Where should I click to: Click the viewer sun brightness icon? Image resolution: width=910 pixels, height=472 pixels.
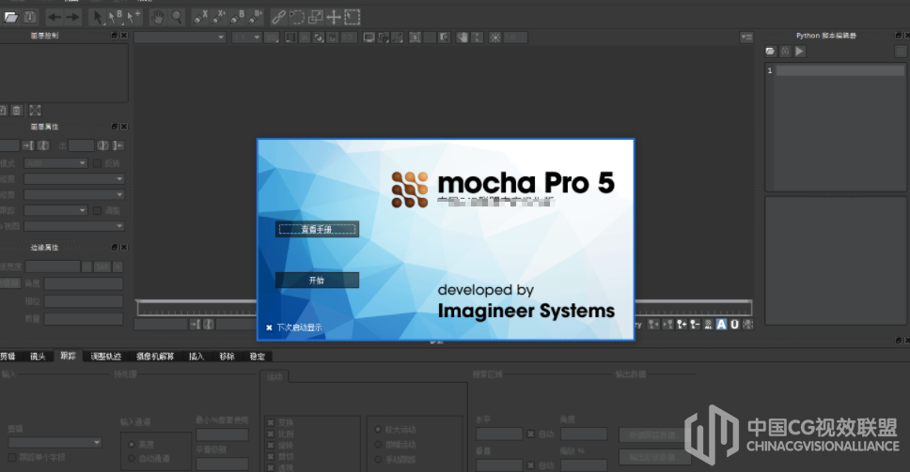[495, 38]
